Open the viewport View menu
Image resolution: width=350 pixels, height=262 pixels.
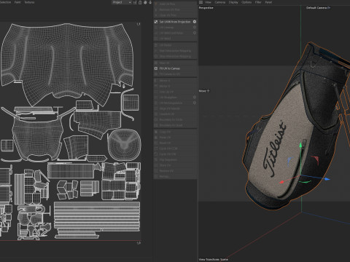tap(208, 2)
